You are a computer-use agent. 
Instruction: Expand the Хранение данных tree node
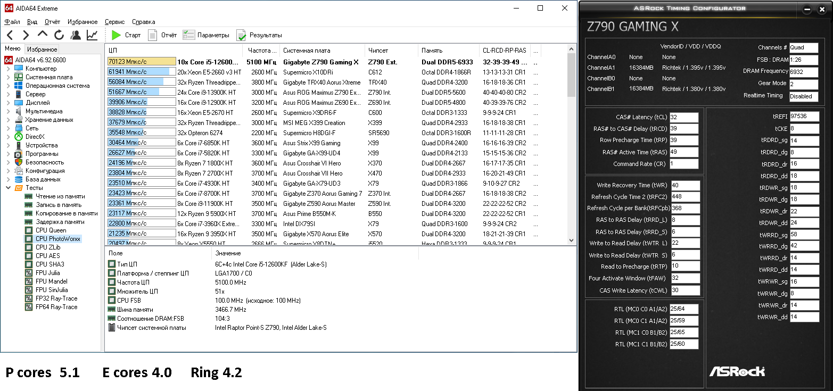click(x=8, y=120)
